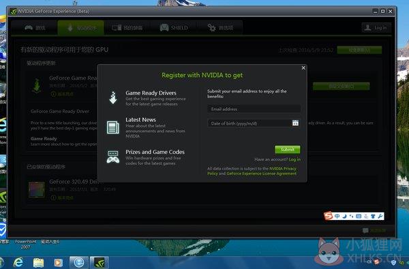Viewport: 409px width, 269px height.
Task: Submit the registration form
Action: pyautogui.click(x=288, y=150)
